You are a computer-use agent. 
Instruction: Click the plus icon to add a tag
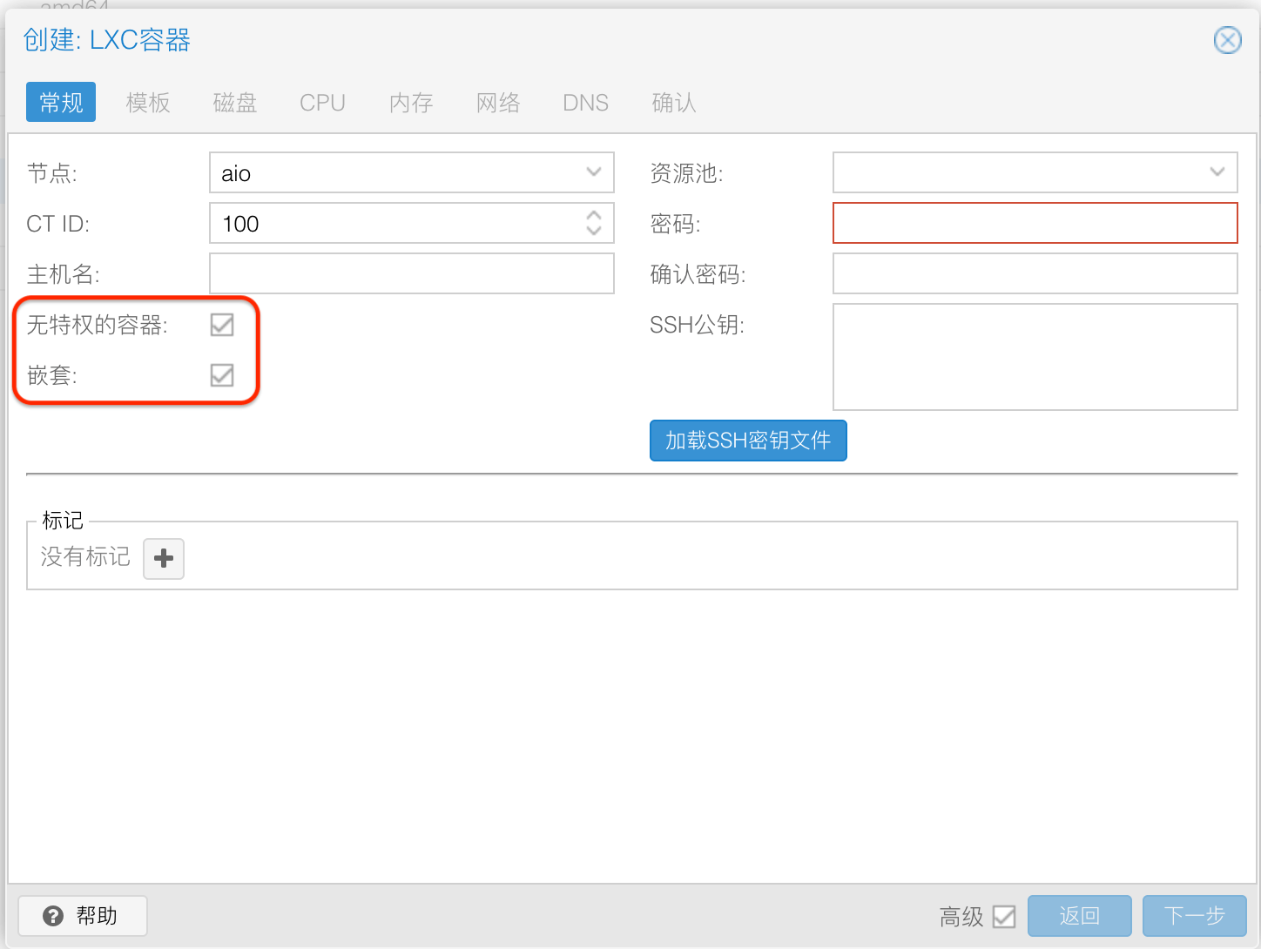[164, 558]
